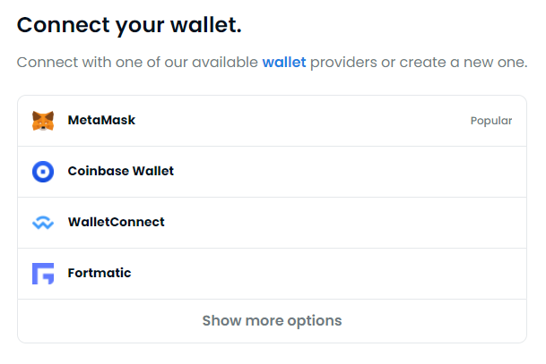Screen dimensions: 546x364
Task: Click the Popular tag on MetaMask
Action: click(x=491, y=121)
